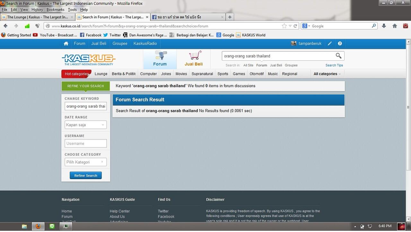Click the Hot categories tab
Image resolution: width=411 pixels, height=232 pixels.
tap(76, 74)
